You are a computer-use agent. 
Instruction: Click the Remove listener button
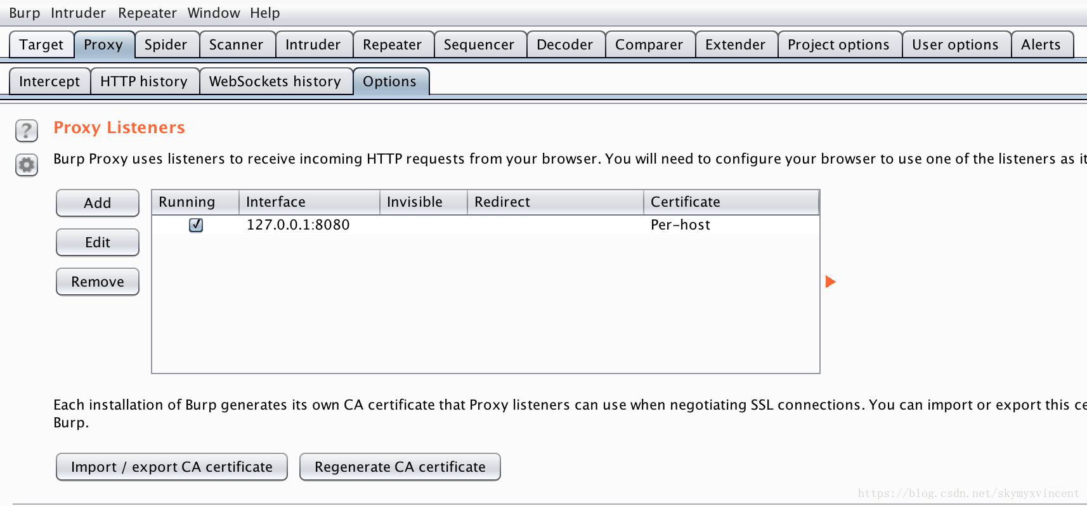pyautogui.click(x=98, y=282)
